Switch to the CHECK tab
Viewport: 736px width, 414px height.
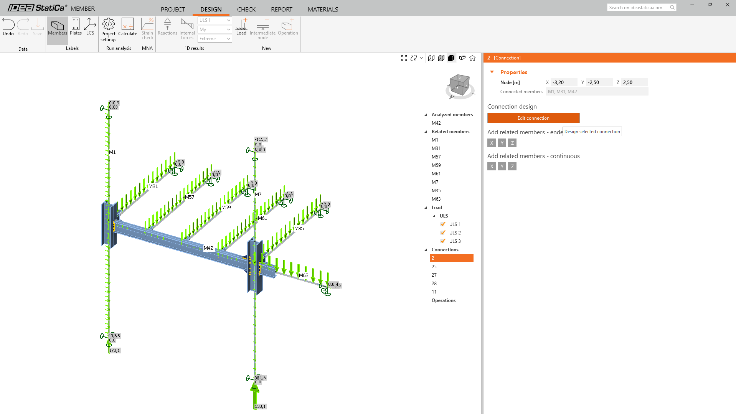point(246,9)
